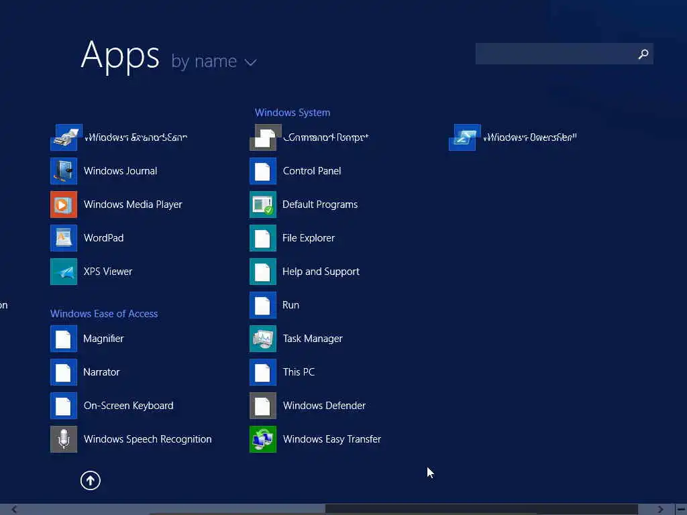Screen dimensions: 687x515
Task: Open the Help and Support icon
Action: pyautogui.click(x=263, y=272)
